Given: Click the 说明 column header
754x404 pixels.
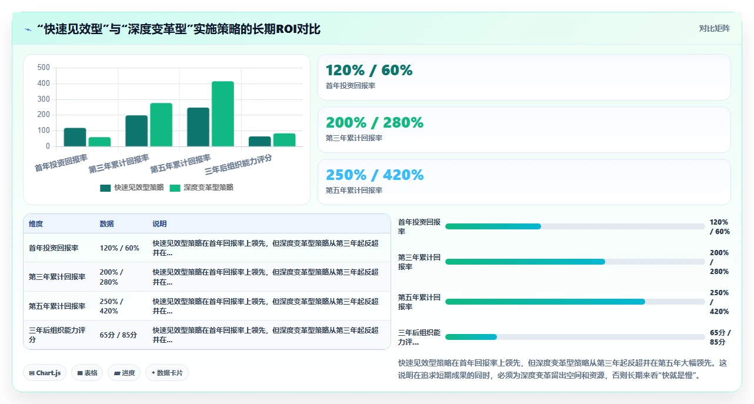Looking at the screenshot, I should point(160,224).
